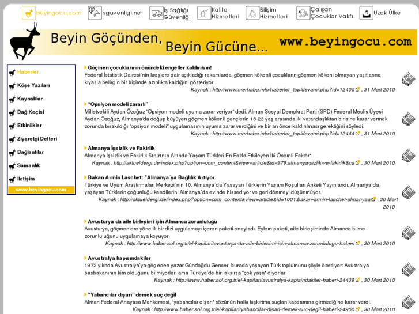Screen dimensions: 419x314
Task: Go to Bağlantılar in the sidebar
Action: pos(31,152)
